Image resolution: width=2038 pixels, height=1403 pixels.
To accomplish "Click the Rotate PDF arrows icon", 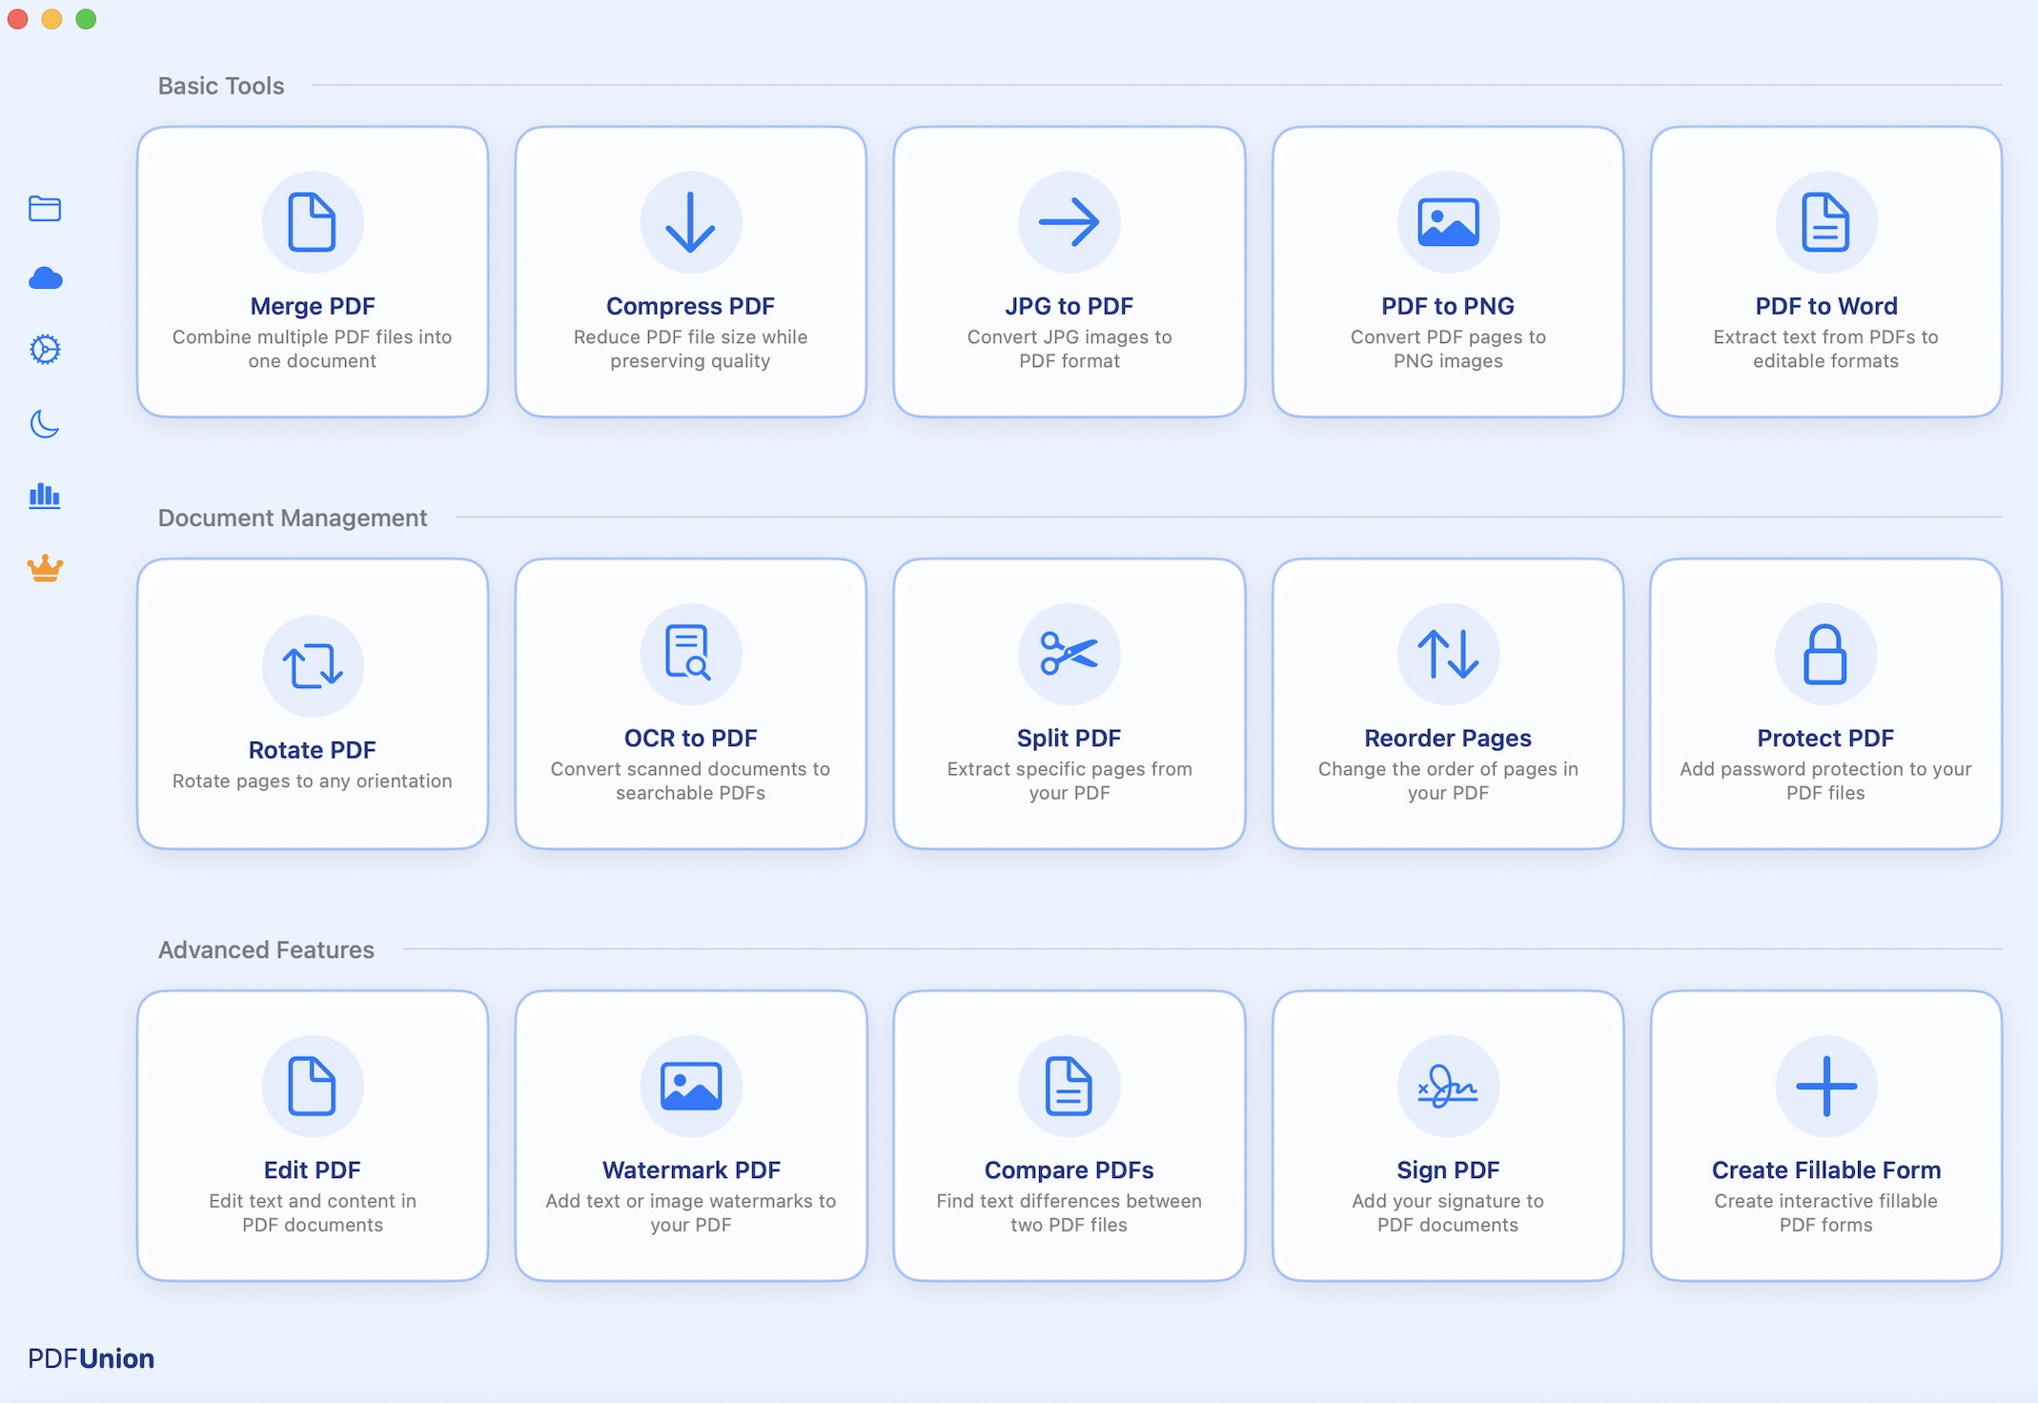I will point(313,665).
